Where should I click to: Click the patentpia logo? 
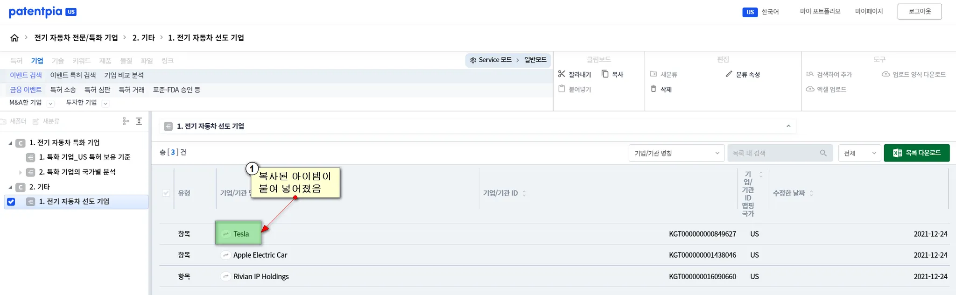point(42,12)
